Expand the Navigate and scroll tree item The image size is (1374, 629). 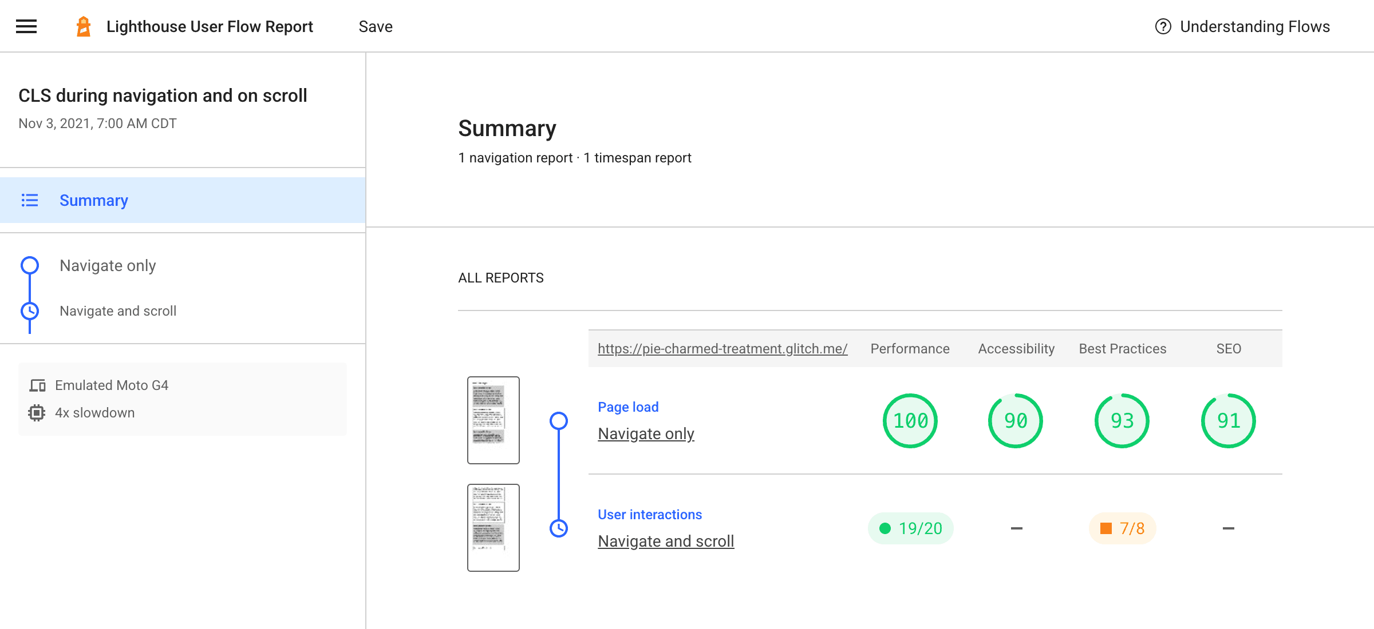[x=117, y=310]
